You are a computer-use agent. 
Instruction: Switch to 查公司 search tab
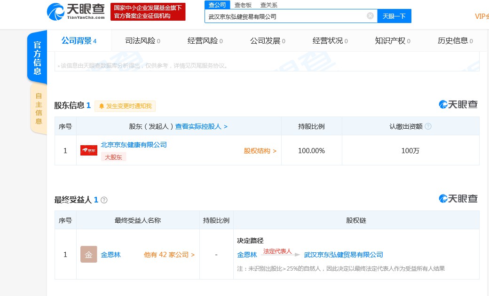217,5
